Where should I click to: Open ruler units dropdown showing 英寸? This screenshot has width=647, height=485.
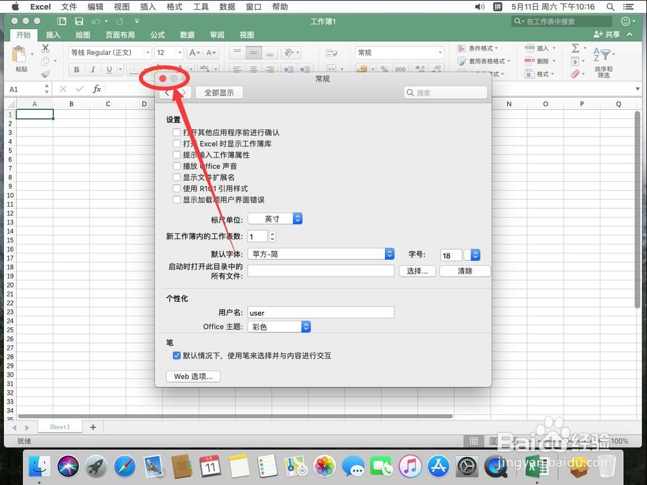click(275, 219)
